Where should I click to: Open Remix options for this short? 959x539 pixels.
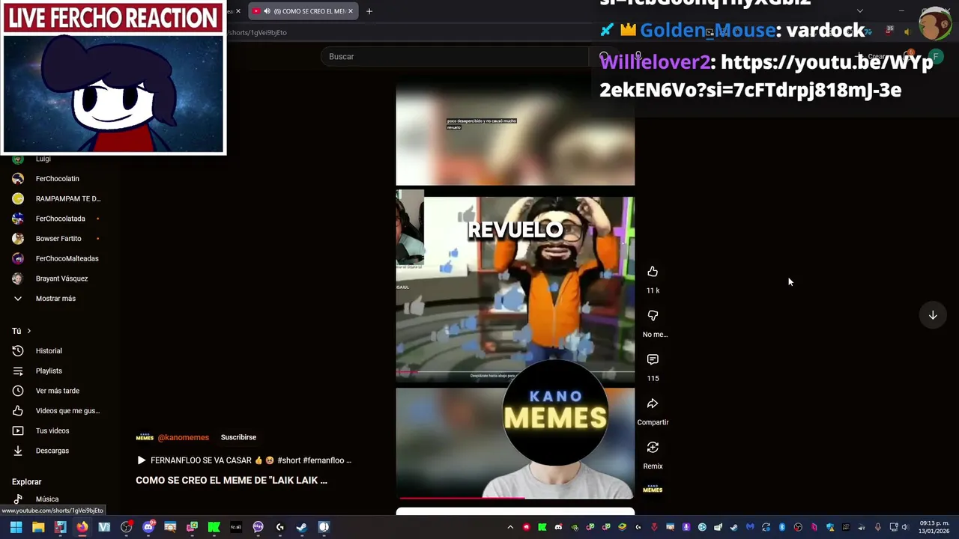tap(653, 448)
